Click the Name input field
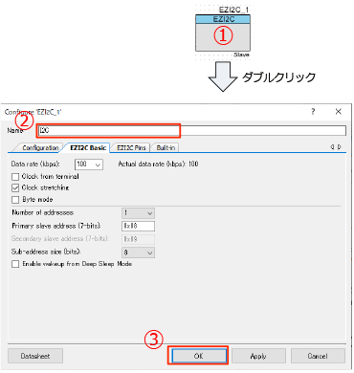Viewport: 354px width, 373px height. tap(192, 130)
